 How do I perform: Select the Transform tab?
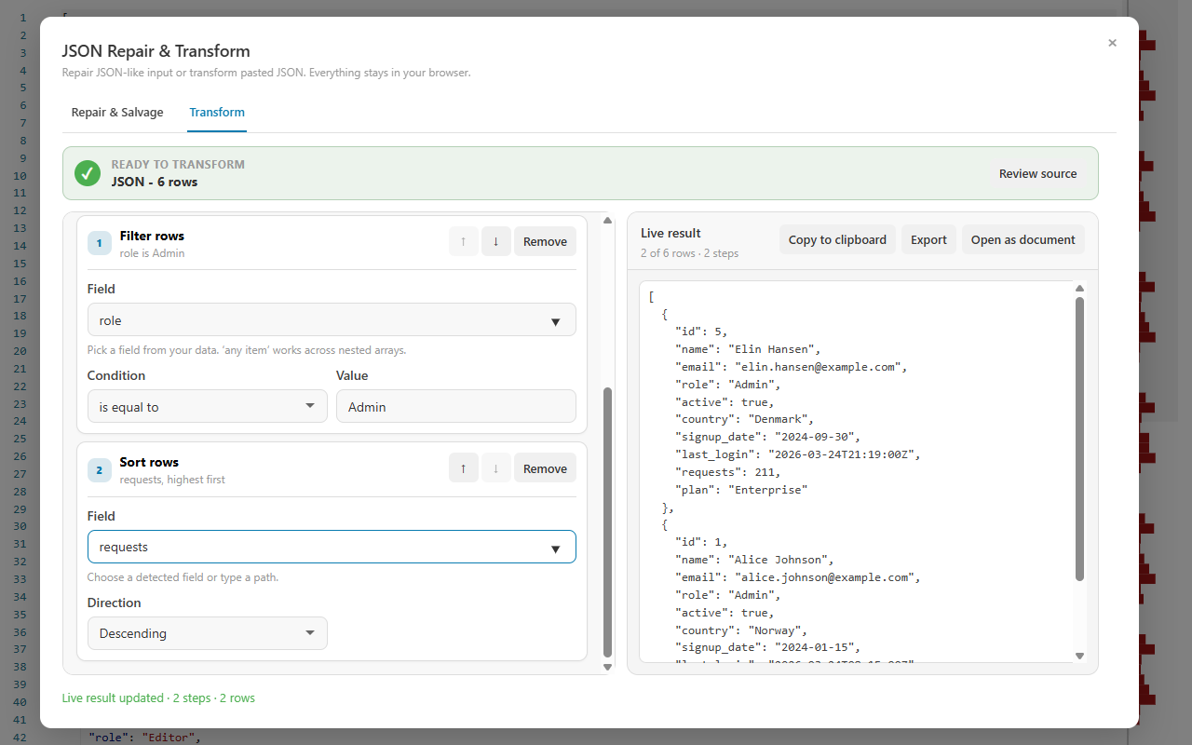tap(217, 112)
